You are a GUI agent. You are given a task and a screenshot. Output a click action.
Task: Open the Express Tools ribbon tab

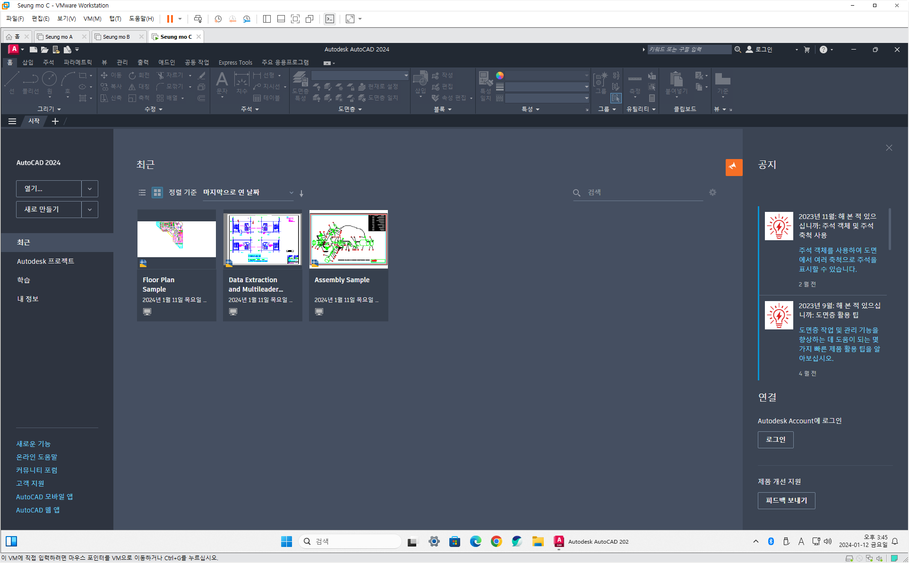tap(235, 62)
